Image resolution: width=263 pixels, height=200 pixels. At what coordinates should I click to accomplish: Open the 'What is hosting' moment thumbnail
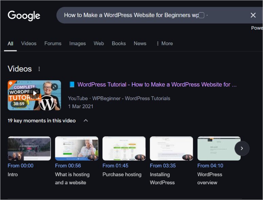coord(77,148)
